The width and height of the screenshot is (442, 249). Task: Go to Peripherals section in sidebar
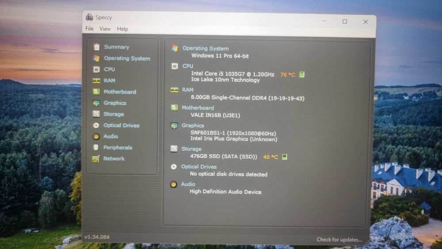point(118,147)
